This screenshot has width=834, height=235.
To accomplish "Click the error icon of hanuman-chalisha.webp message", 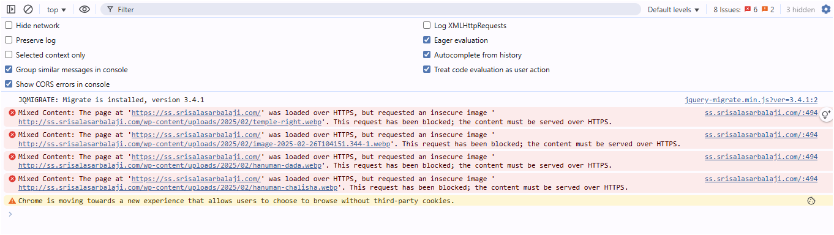I will (12, 179).
